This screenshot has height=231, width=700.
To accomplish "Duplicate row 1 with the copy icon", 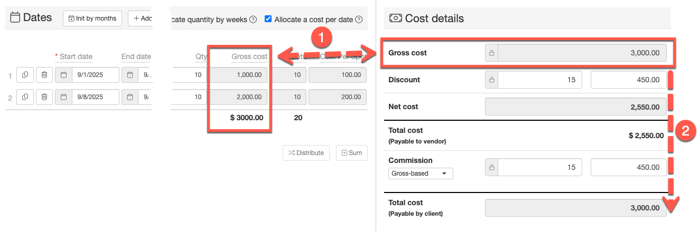I will [25, 75].
